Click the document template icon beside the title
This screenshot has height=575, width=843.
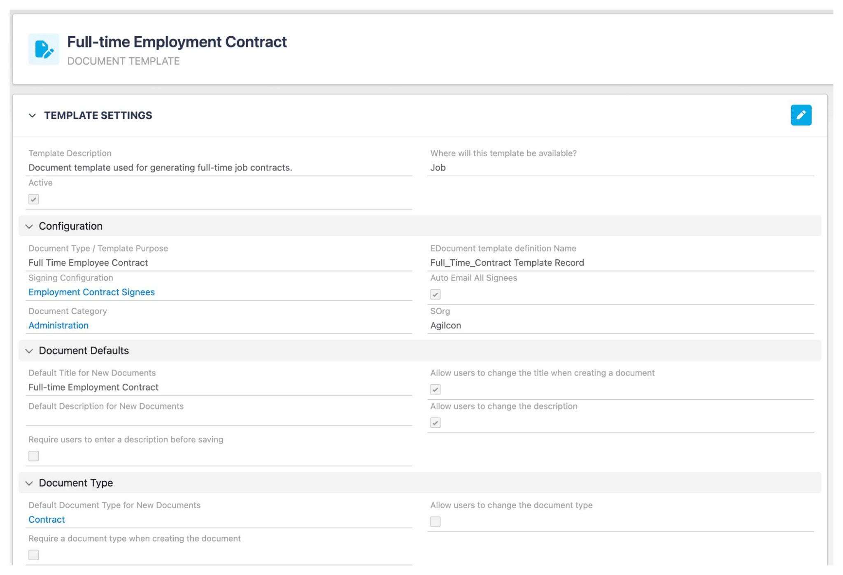tap(44, 49)
